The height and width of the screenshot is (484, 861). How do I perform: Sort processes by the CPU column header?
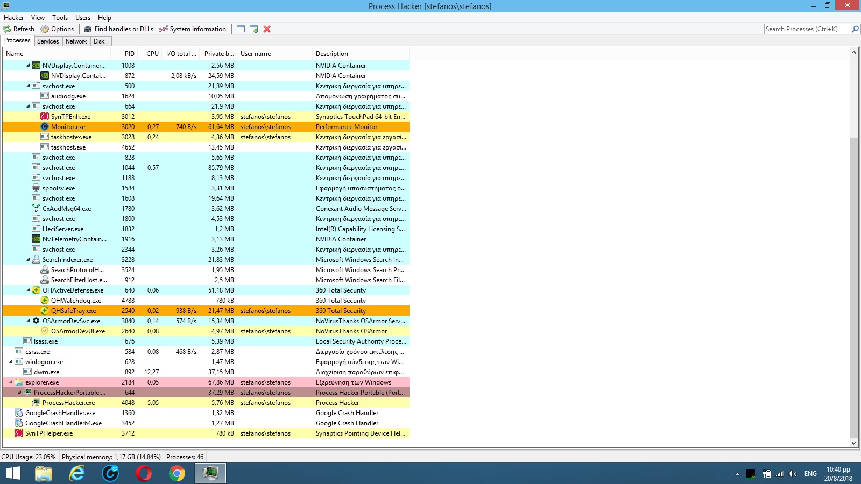(x=152, y=54)
